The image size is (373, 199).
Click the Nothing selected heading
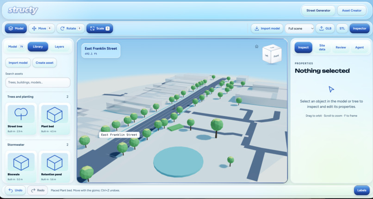[322, 71]
